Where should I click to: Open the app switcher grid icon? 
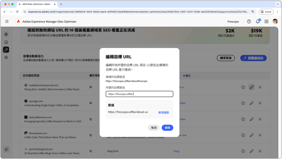(x=266, y=21)
